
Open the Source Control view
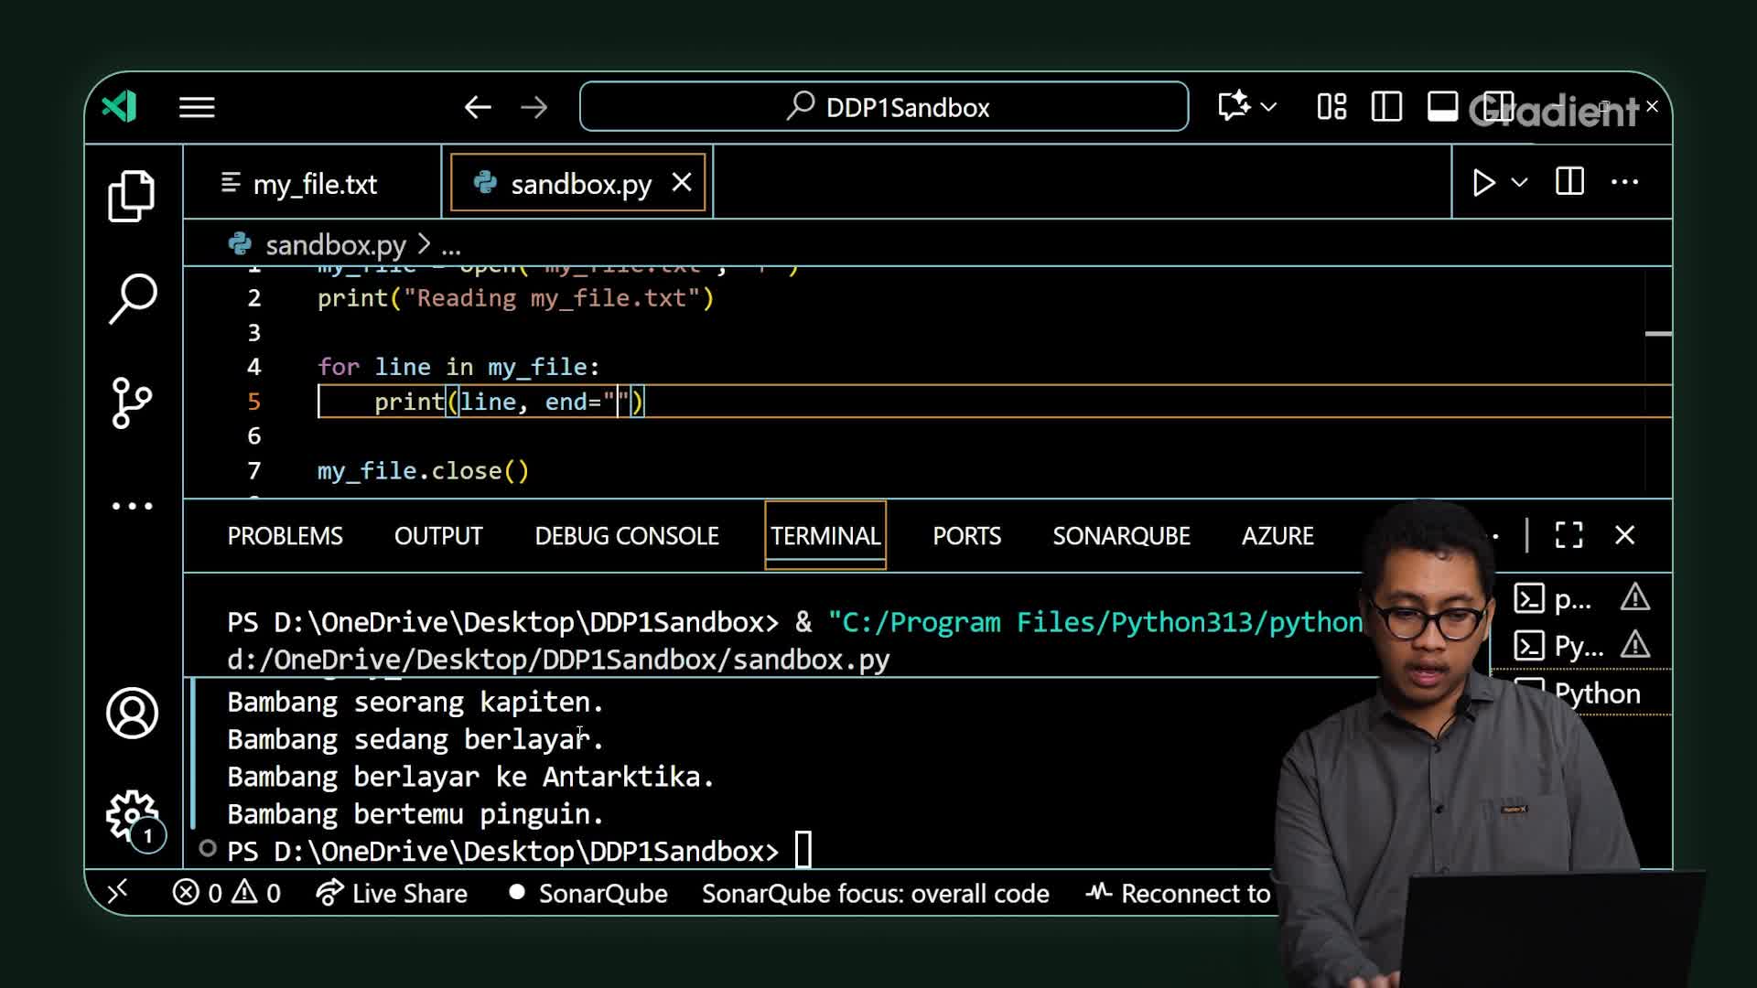click(132, 403)
